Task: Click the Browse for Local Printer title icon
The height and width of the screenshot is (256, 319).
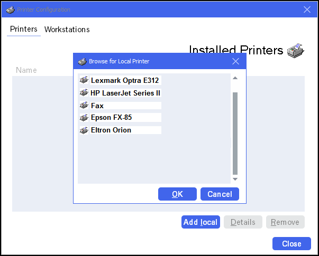Action: point(82,61)
